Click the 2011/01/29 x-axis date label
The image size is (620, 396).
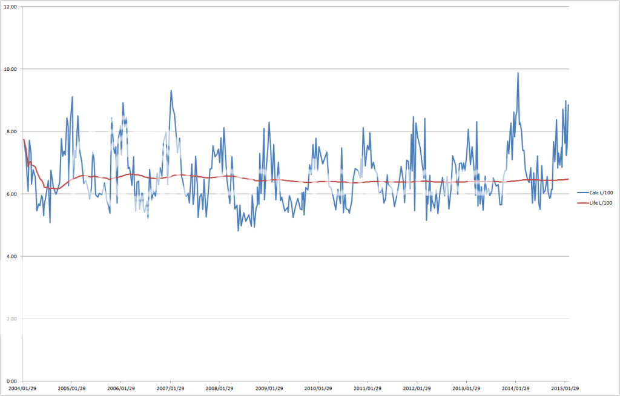point(368,389)
